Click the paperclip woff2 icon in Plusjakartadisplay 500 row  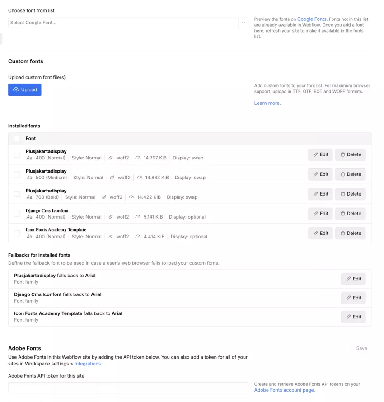pos(112,178)
